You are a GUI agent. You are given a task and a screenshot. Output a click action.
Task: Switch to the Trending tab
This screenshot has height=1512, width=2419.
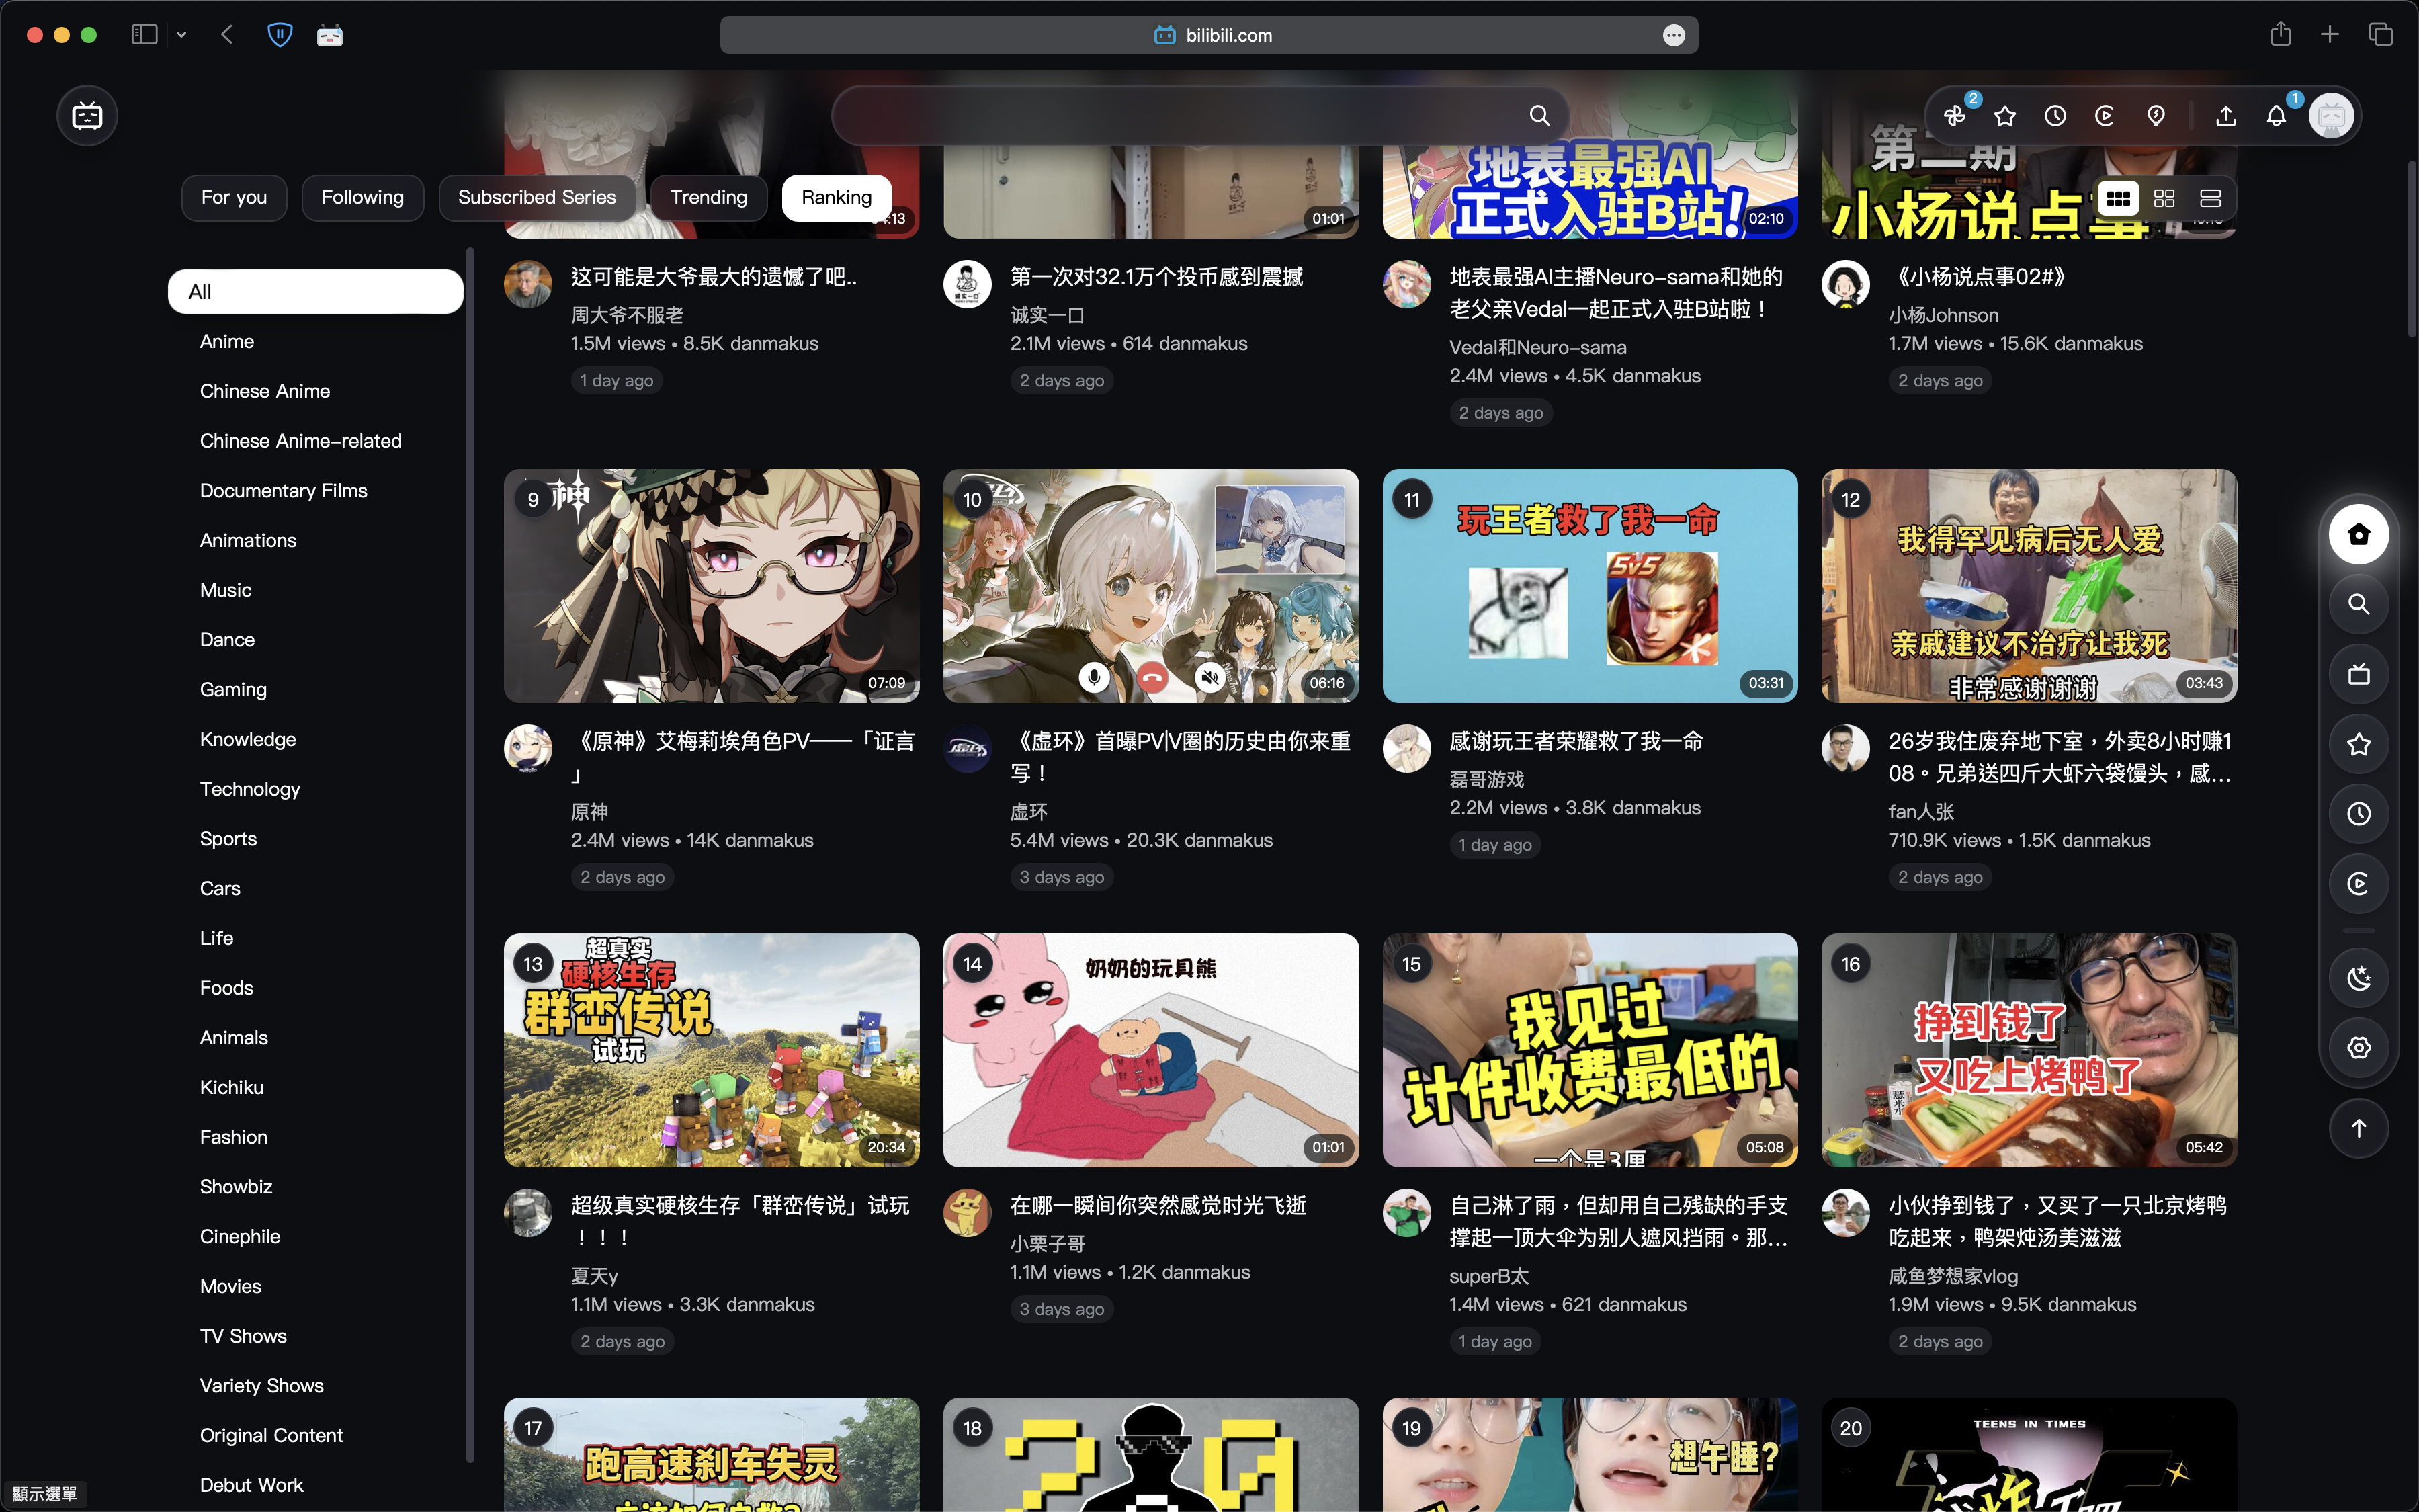tap(708, 197)
